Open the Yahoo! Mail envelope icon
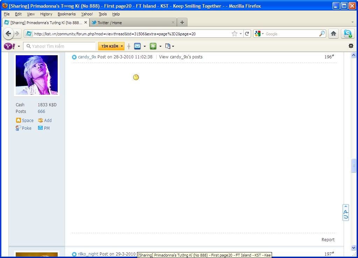358x258 pixels. tap(137, 46)
